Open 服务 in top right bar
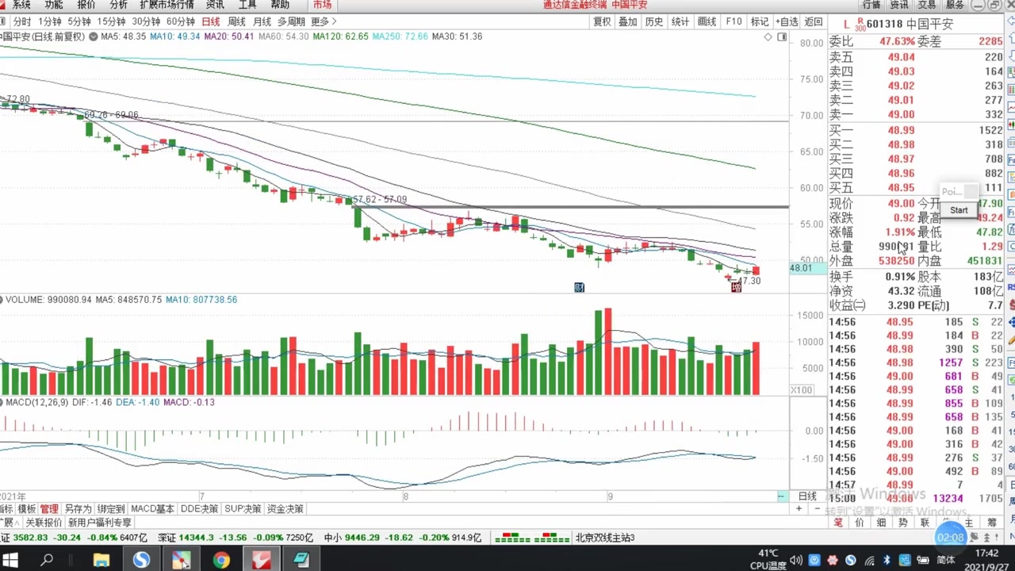This screenshot has width=1015, height=571. pyautogui.click(x=955, y=5)
